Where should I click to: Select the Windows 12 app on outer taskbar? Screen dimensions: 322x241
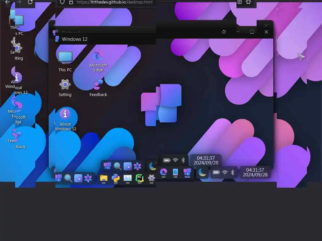tap(187, 172)
